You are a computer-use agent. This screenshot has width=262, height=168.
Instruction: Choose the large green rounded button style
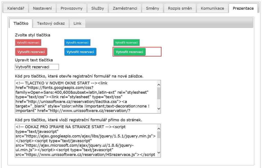coord(129,52)
